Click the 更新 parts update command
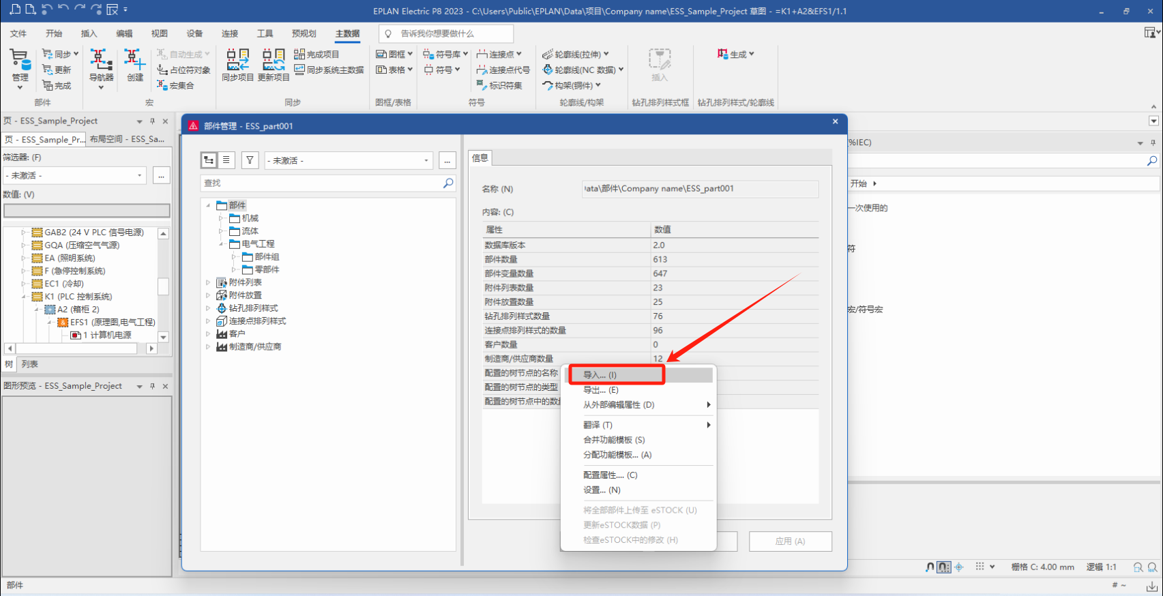The image size is (1163, 596). (57, 70)
